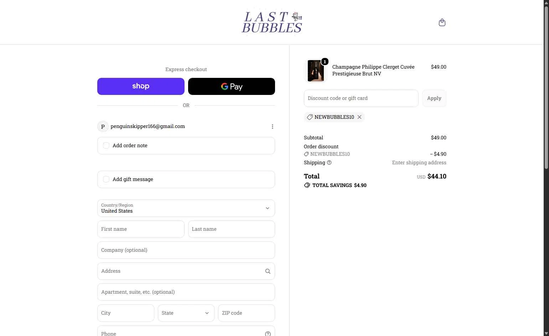Viewport: 549px width, 336px height.
Task: Click the Champagne Philippe Clerget product name
Action: (x=373, y=70)
